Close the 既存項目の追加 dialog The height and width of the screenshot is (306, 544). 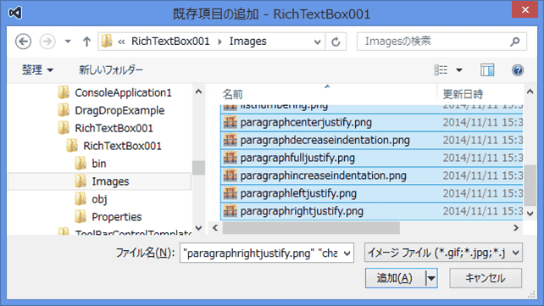click(x=525, y=9)
